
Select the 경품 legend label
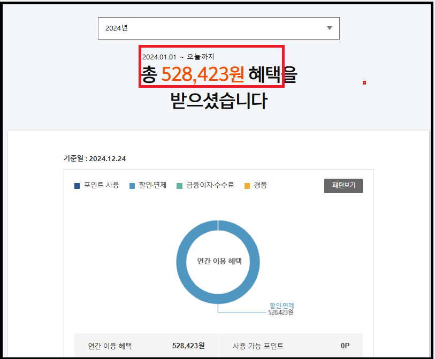click(x=260, y=186)
